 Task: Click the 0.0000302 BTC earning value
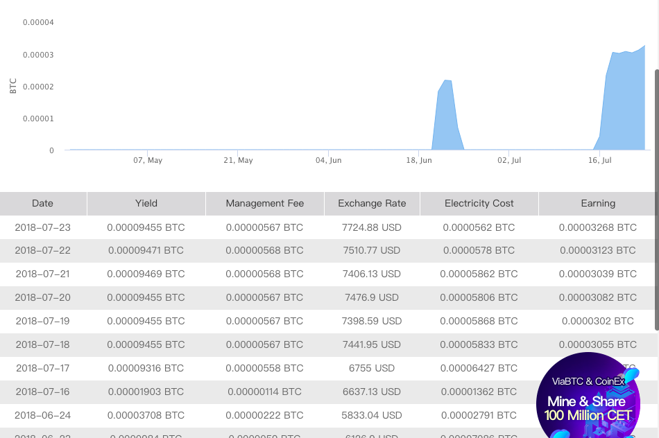[597, 321]
